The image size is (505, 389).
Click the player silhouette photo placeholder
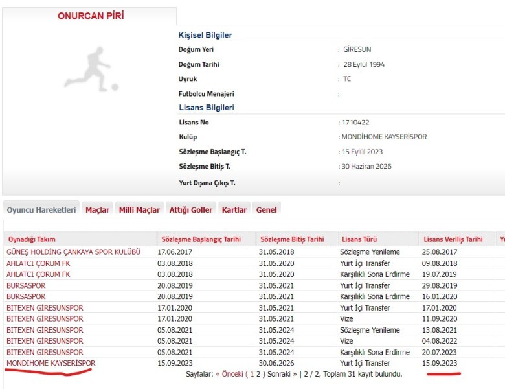pyautogui.click(x=91, y=67)
